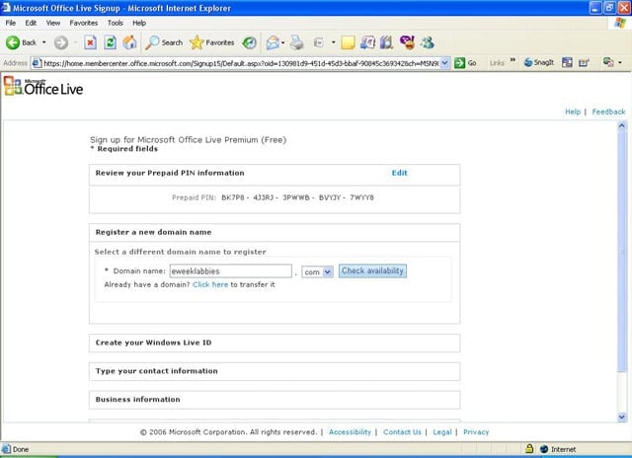Image resolution: width=632 pixels, height=458 pixels.
Task: Click the SnagIt capture profile icon
Action: coord(584,63)
